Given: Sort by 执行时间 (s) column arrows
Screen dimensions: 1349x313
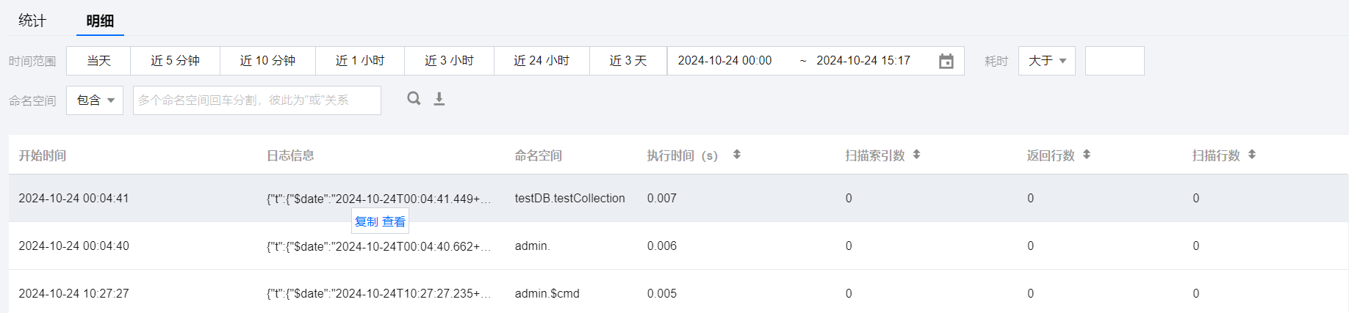Looking at the screenshot, I should [736, 155].
